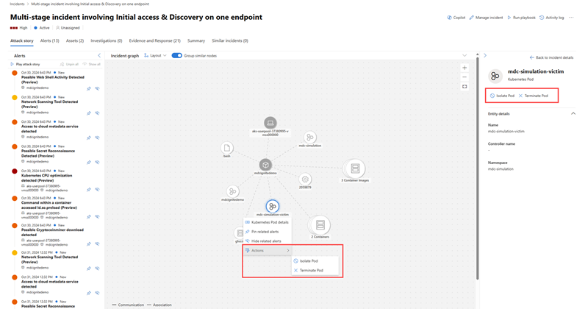Choose Terminate Pod in context submenu
This screenshot has height=309, width=588.
coord(315,270)
